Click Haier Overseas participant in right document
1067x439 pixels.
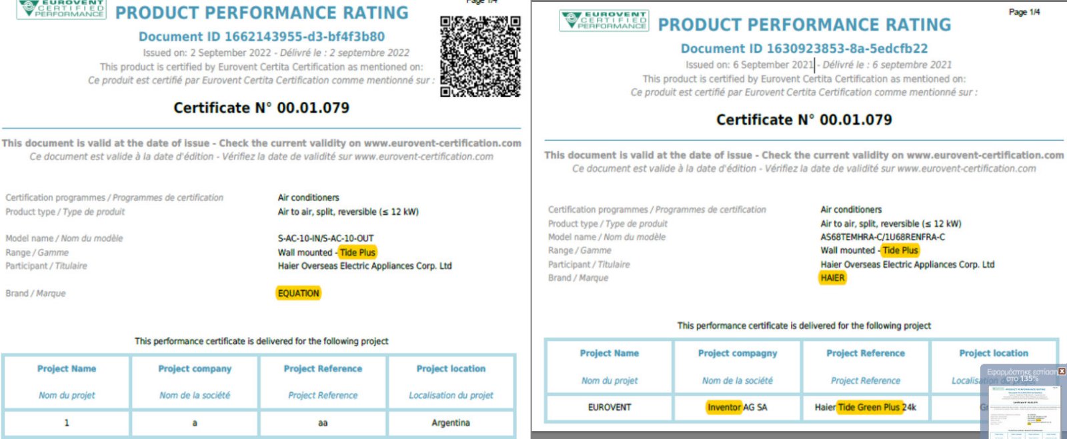[x=908, y=264]
